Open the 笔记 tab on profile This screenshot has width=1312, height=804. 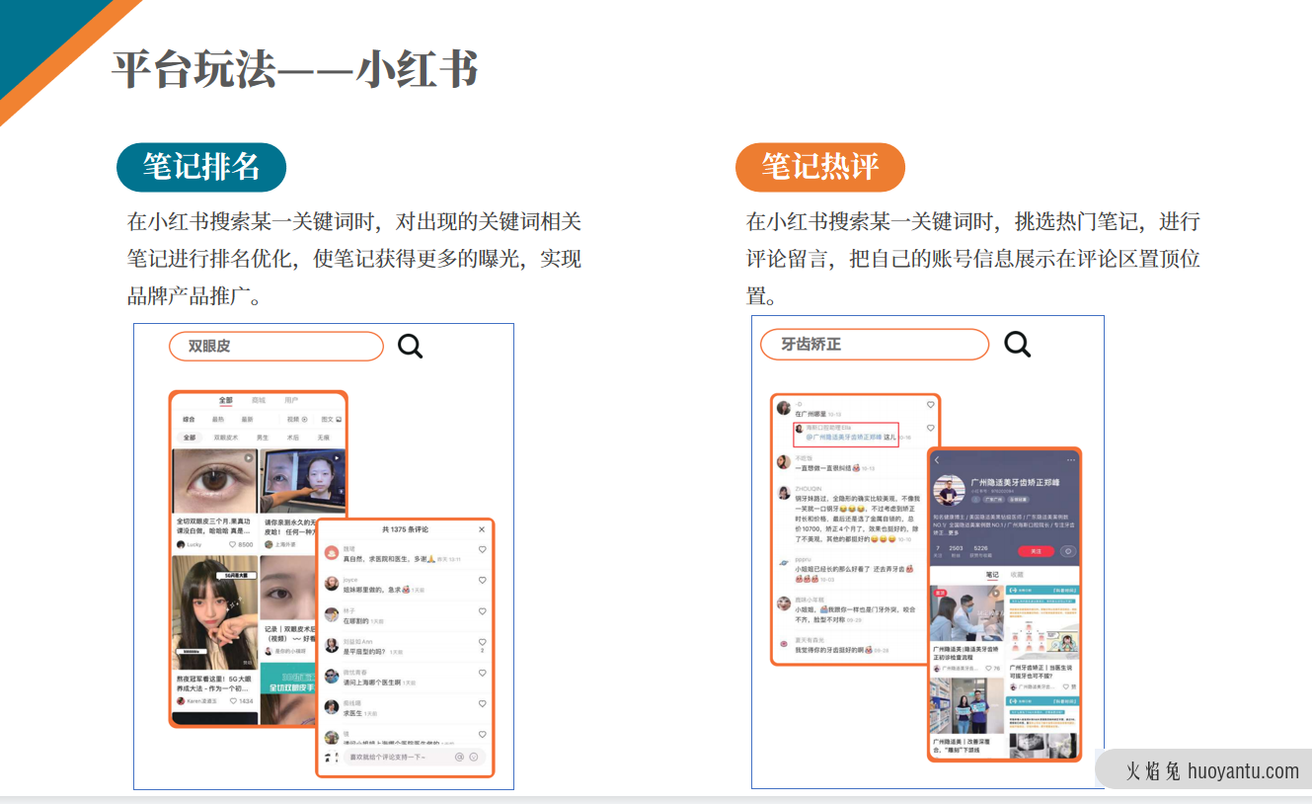[x=992, y=575]
